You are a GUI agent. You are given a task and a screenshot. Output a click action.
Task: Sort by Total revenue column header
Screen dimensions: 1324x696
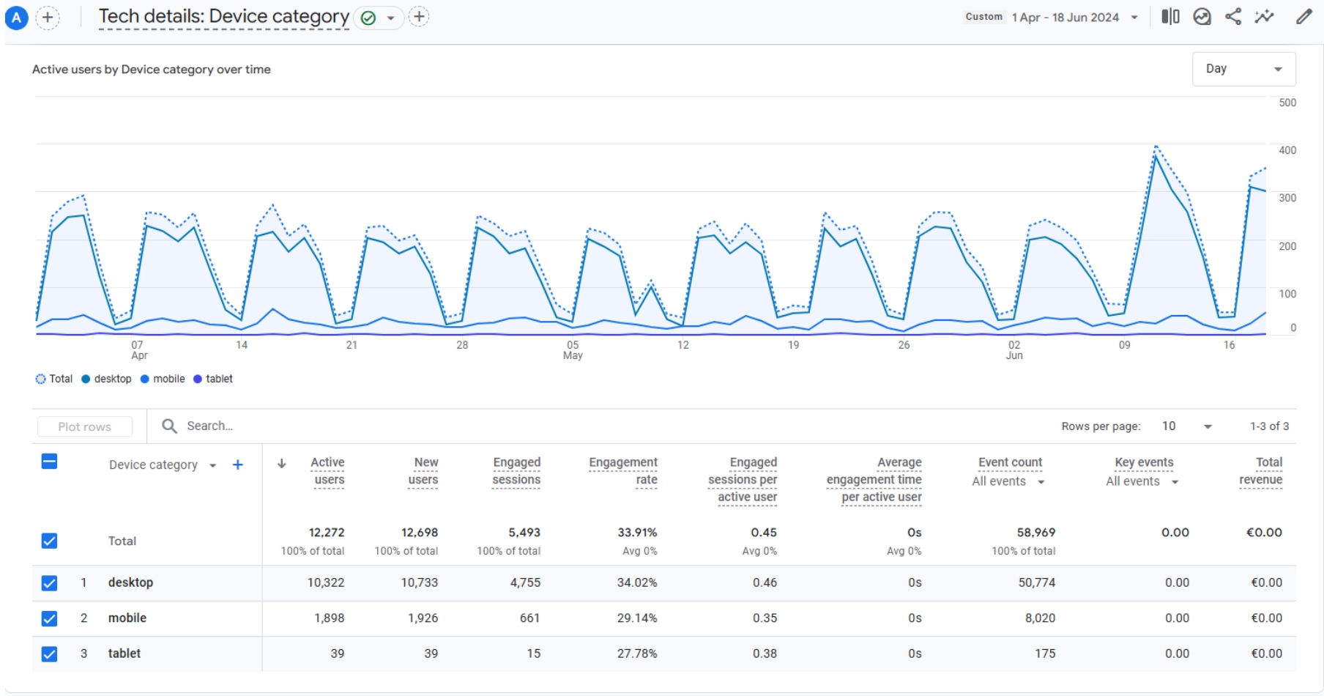pyautogui.click(x=1261, y=471)
